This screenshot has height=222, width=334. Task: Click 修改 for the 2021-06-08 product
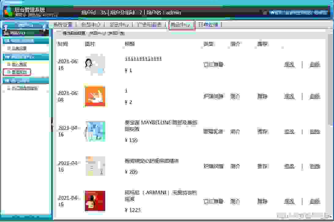pos(289,96)
